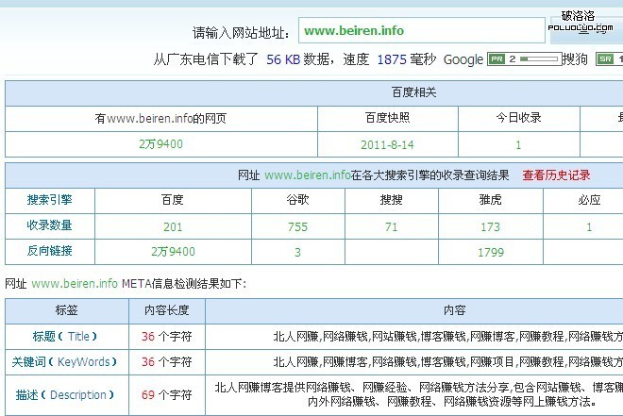Viewport: 623px width, 416px height.
Task: Click the 必应 column header
Action: (589, 200)
